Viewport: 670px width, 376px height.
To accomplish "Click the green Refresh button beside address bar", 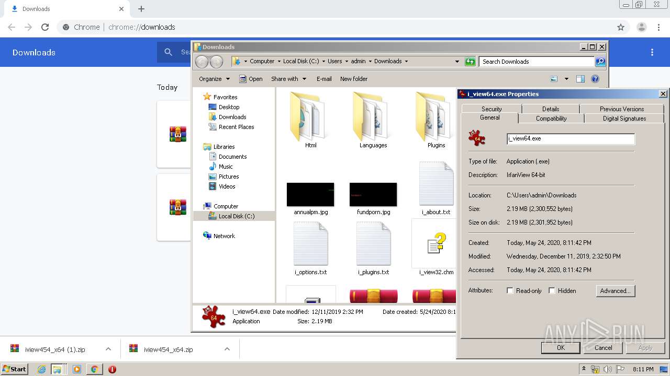I will coord(470,62).
